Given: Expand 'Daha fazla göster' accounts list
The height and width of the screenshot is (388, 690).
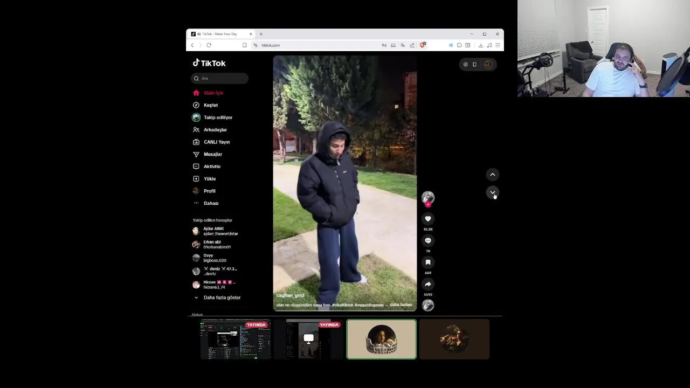Looking at the screenshot, I should click(217, 297).
